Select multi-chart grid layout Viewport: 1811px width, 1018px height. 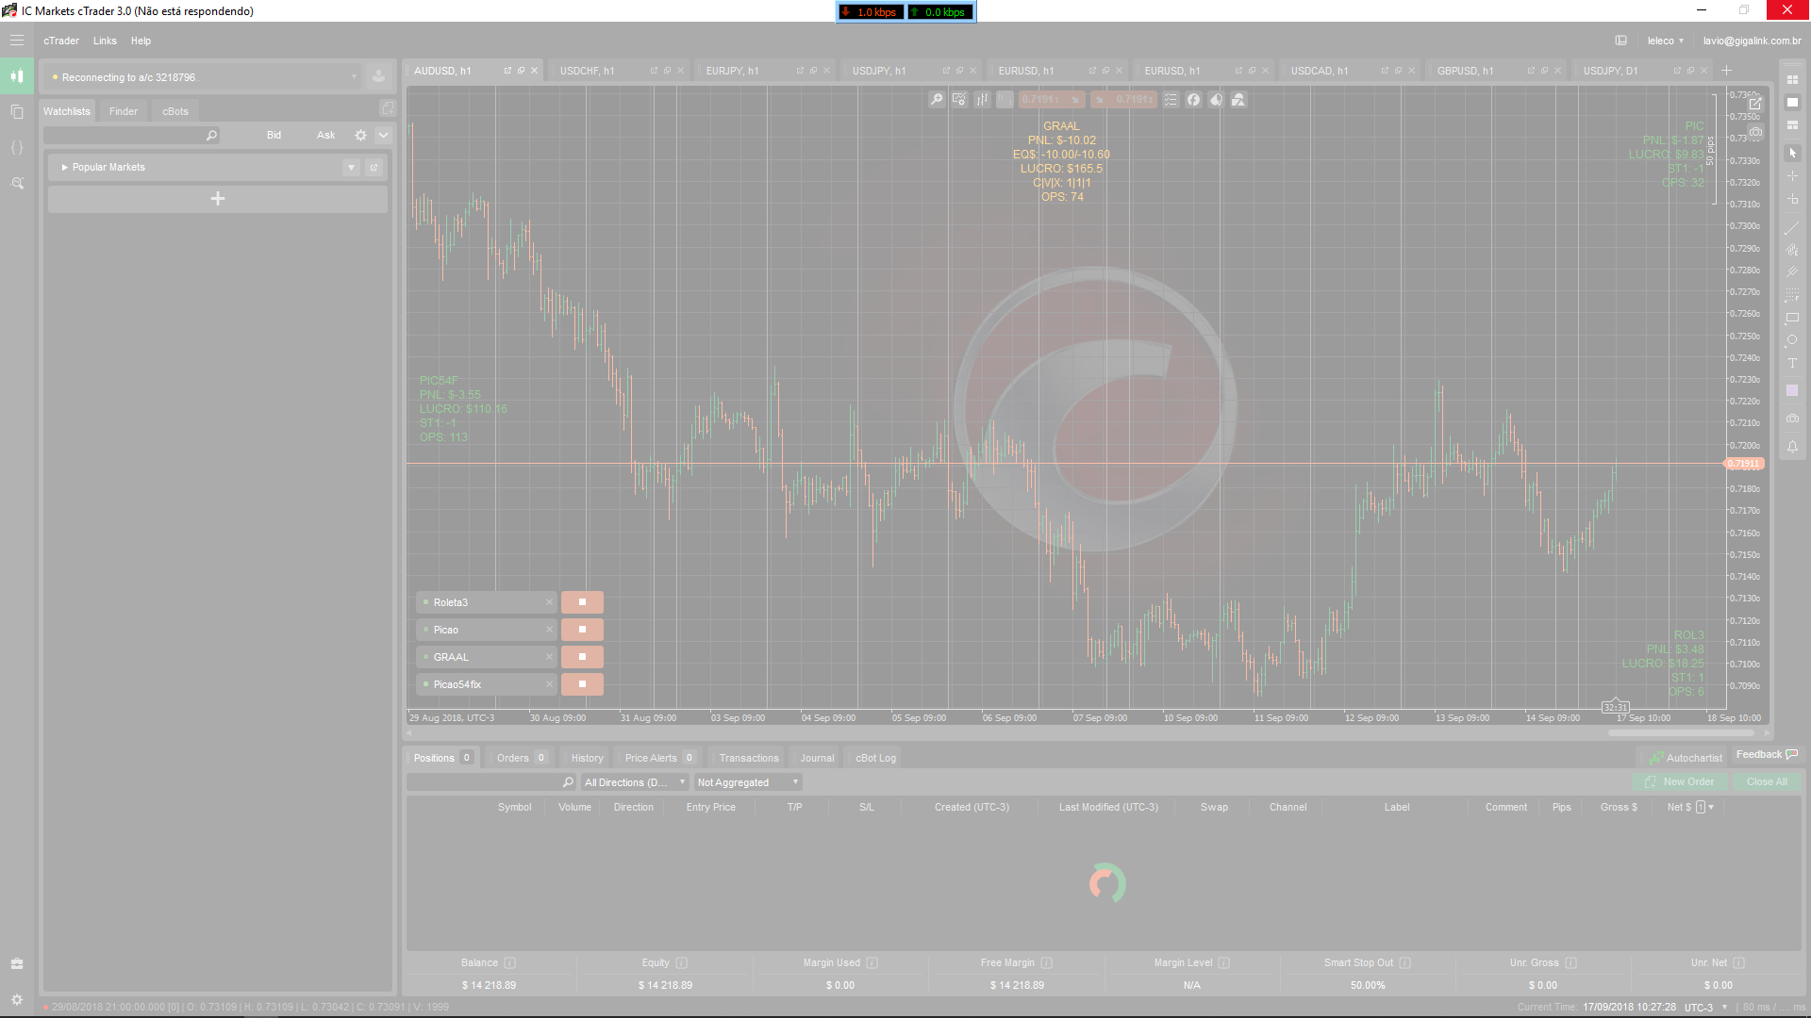point(1792,80)
